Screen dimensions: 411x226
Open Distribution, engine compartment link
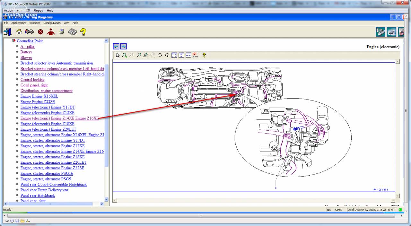tap(47, 91)
